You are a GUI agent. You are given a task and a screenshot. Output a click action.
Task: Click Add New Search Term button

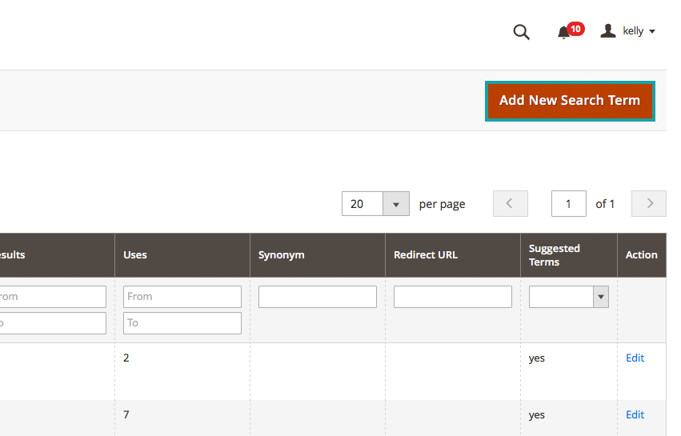[570, 101]
